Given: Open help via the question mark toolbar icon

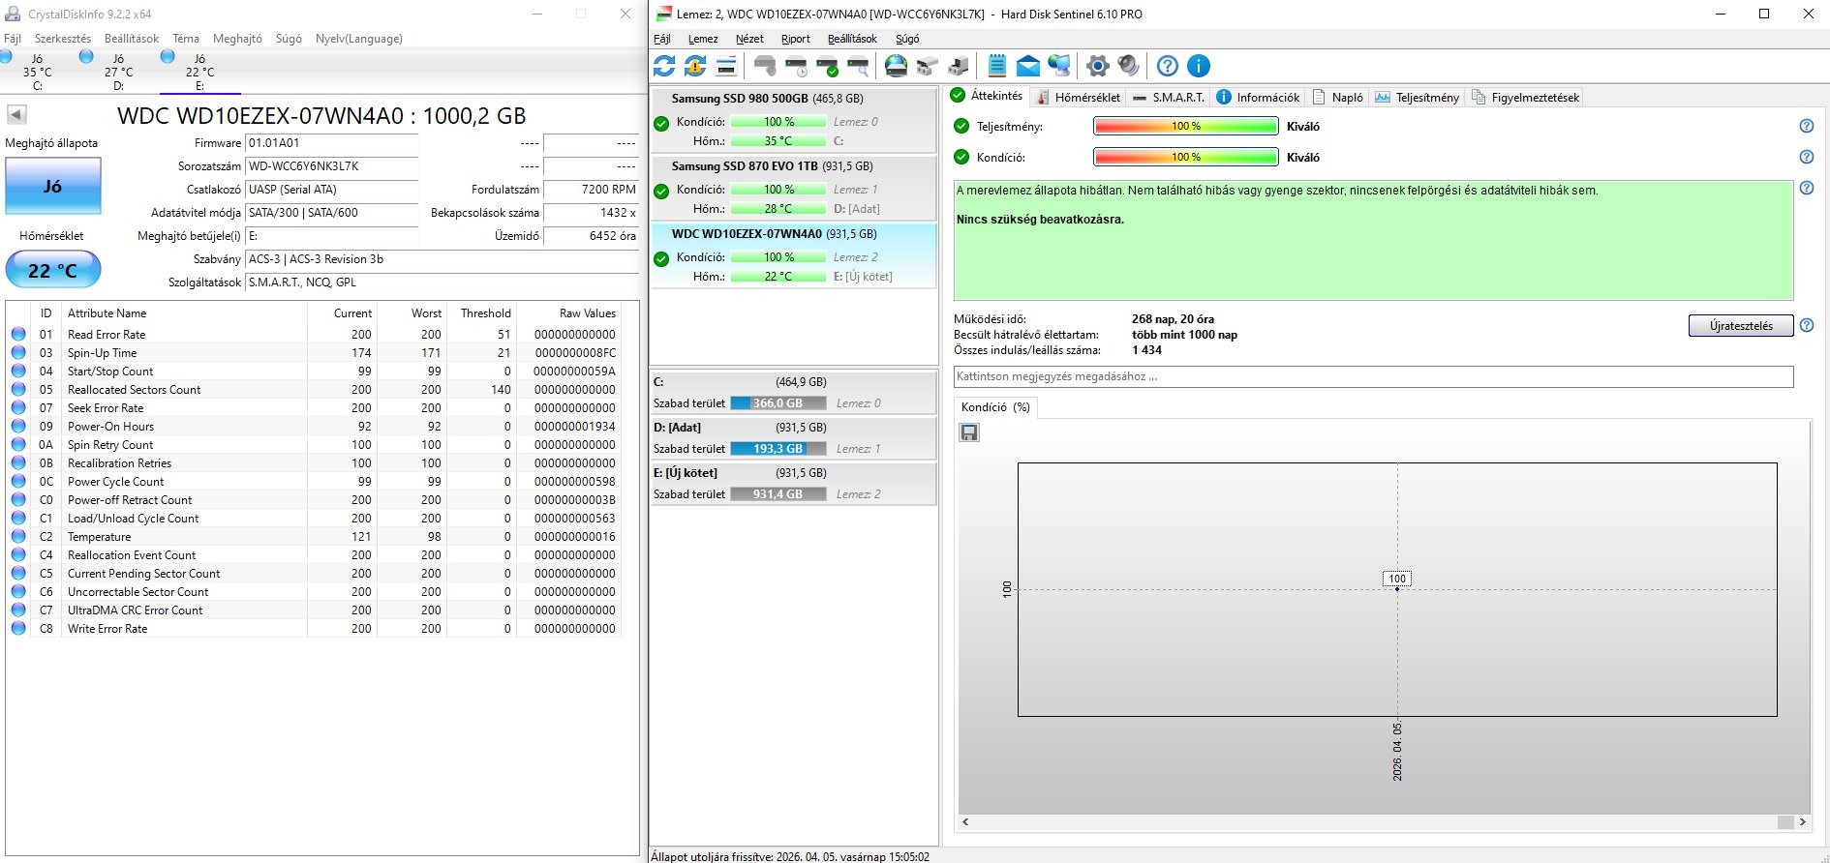Looking at the screenshot, I should pos(1168,66).
